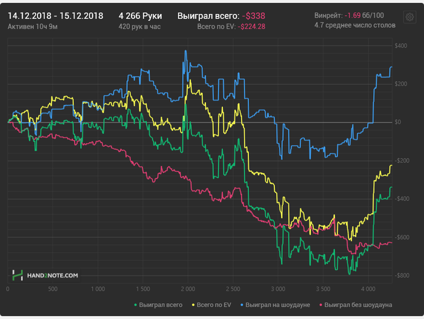The image size is (424, 319).
Task: Click the '1 000' x-axis label
Action: (98, 289)
